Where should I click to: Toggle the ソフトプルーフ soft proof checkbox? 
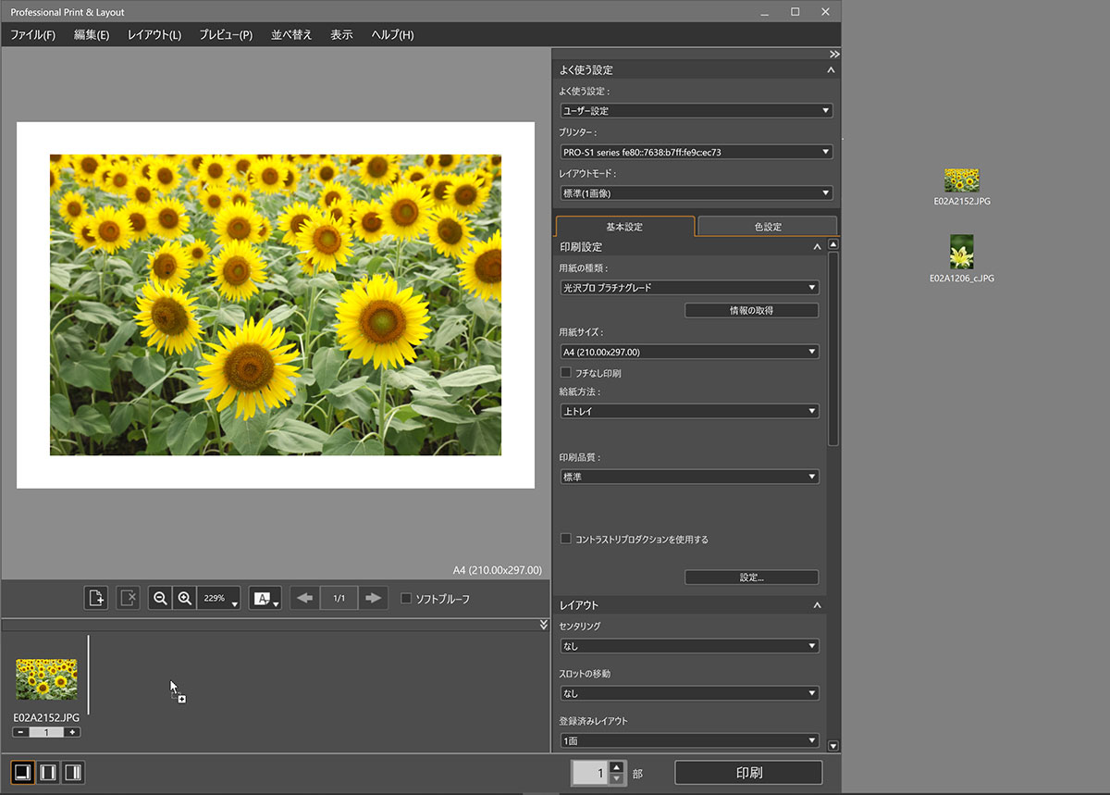click(x=406, y=599)
